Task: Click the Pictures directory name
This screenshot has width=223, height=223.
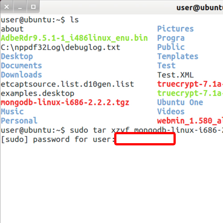Action: [175, 29]
